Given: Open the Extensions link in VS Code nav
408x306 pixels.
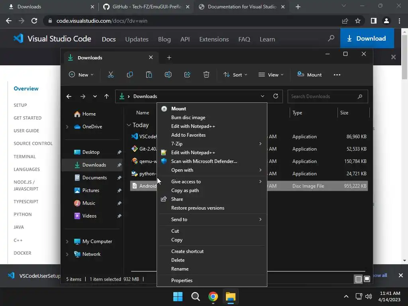Looking at the screenshot, I should coord(214,39).
